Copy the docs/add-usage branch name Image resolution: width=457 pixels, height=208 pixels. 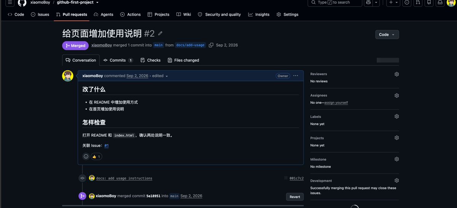point(211,45)
